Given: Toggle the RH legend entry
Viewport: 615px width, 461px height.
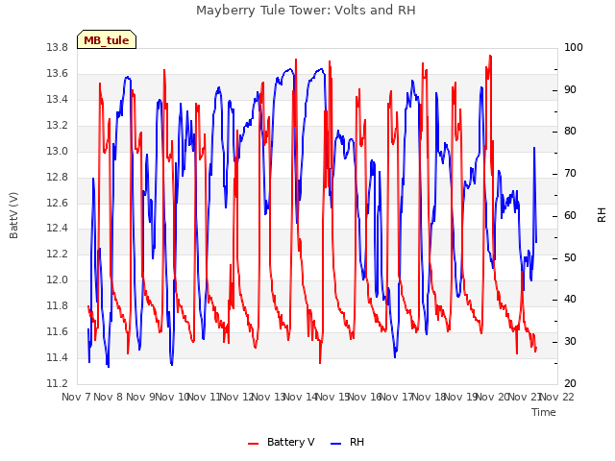Looking at the screenshot, I should (x=348, y=442).
